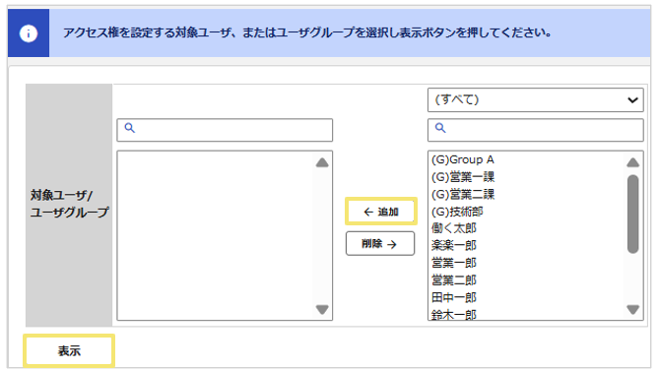Select (G)Group A in the list
Screen dimensions: 659x370
click(463, 159)
